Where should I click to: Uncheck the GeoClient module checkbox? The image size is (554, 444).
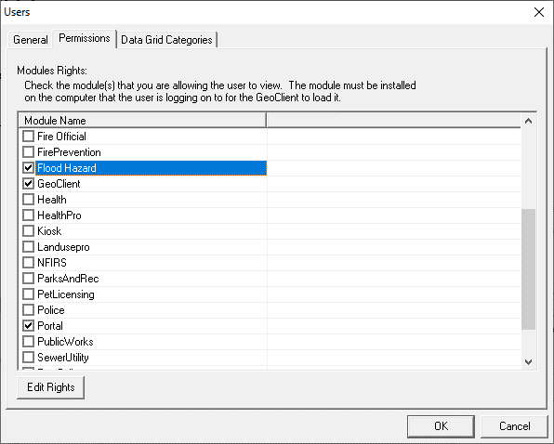tap(28, 184)
